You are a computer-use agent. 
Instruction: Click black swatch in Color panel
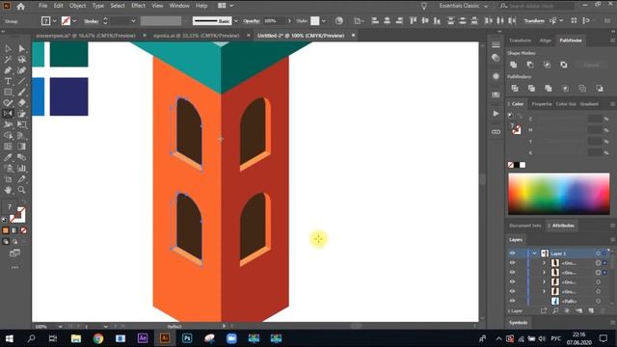click(x=517, y=165)
